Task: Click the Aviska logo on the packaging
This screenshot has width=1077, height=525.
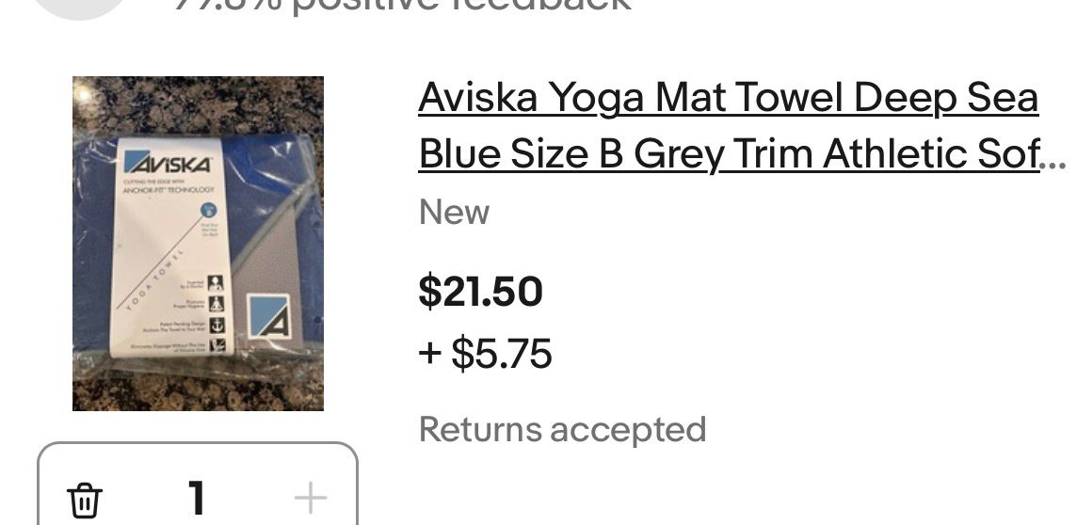Action: click(168, 164)
